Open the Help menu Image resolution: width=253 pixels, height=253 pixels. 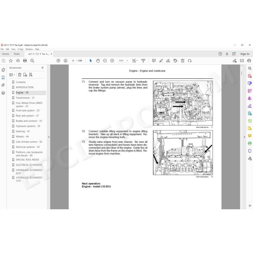pos(37,49)
